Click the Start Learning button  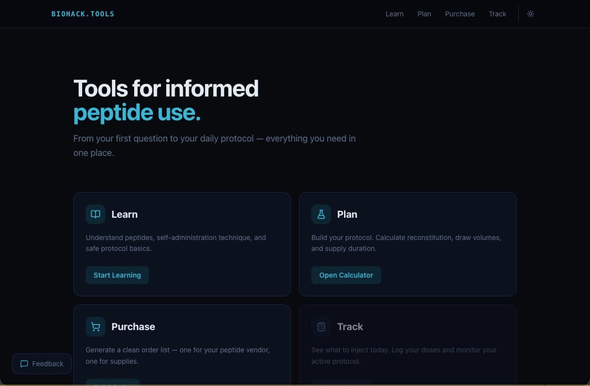tap(117, 275)
